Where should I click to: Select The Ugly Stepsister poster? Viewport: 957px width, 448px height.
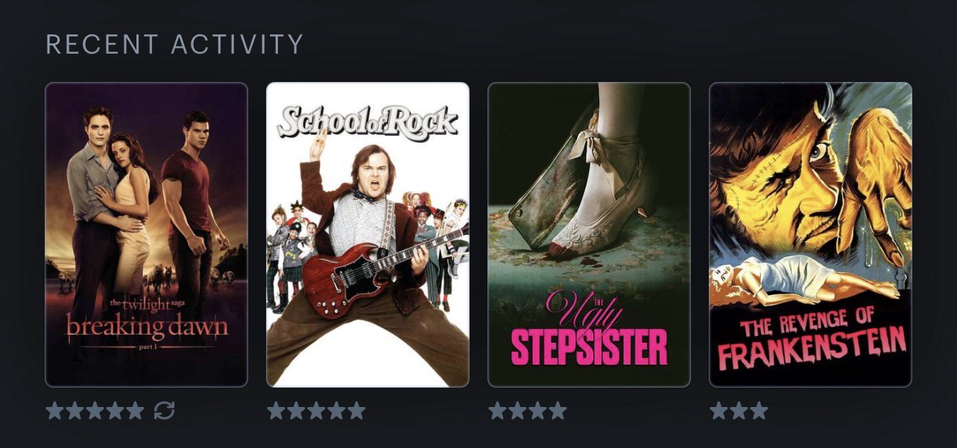589,235
